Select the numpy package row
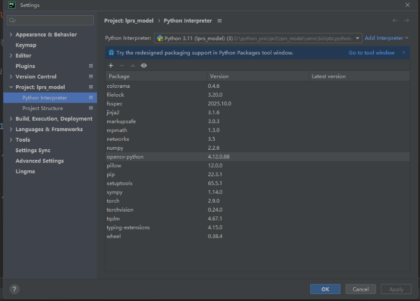 pos(257,148)
